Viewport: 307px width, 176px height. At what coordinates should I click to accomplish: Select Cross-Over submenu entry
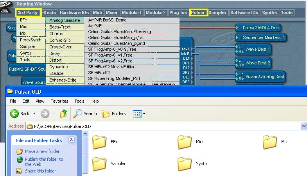coord(65,47)
